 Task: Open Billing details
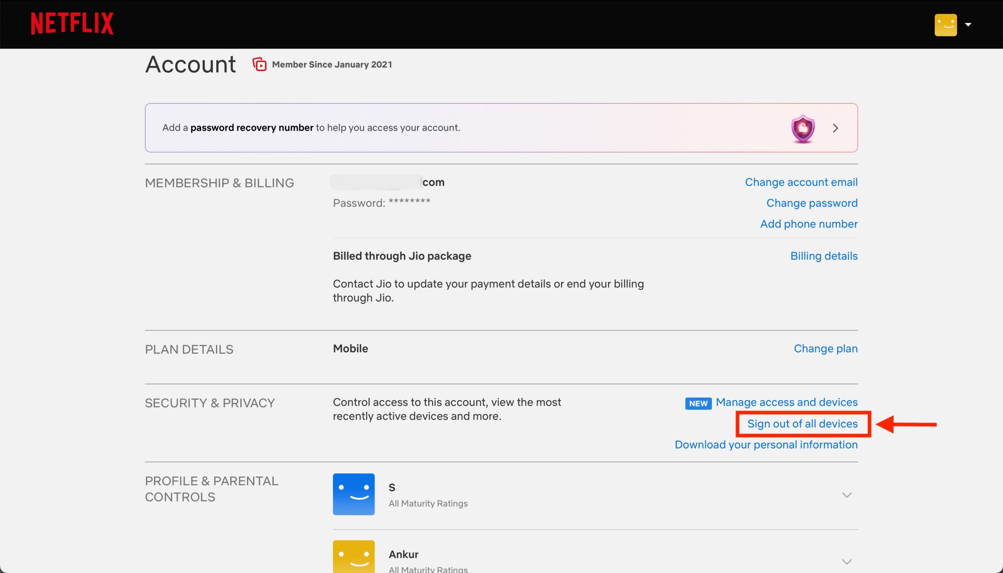point(824,256)
